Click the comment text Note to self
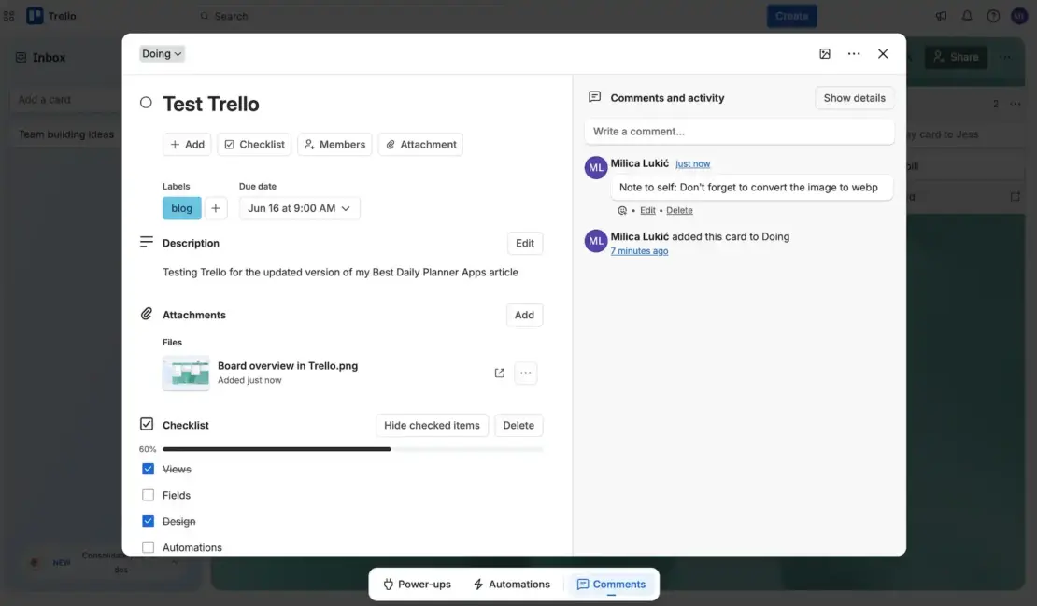This screenshot has width=1037, height=606. [x=748, y=188]
